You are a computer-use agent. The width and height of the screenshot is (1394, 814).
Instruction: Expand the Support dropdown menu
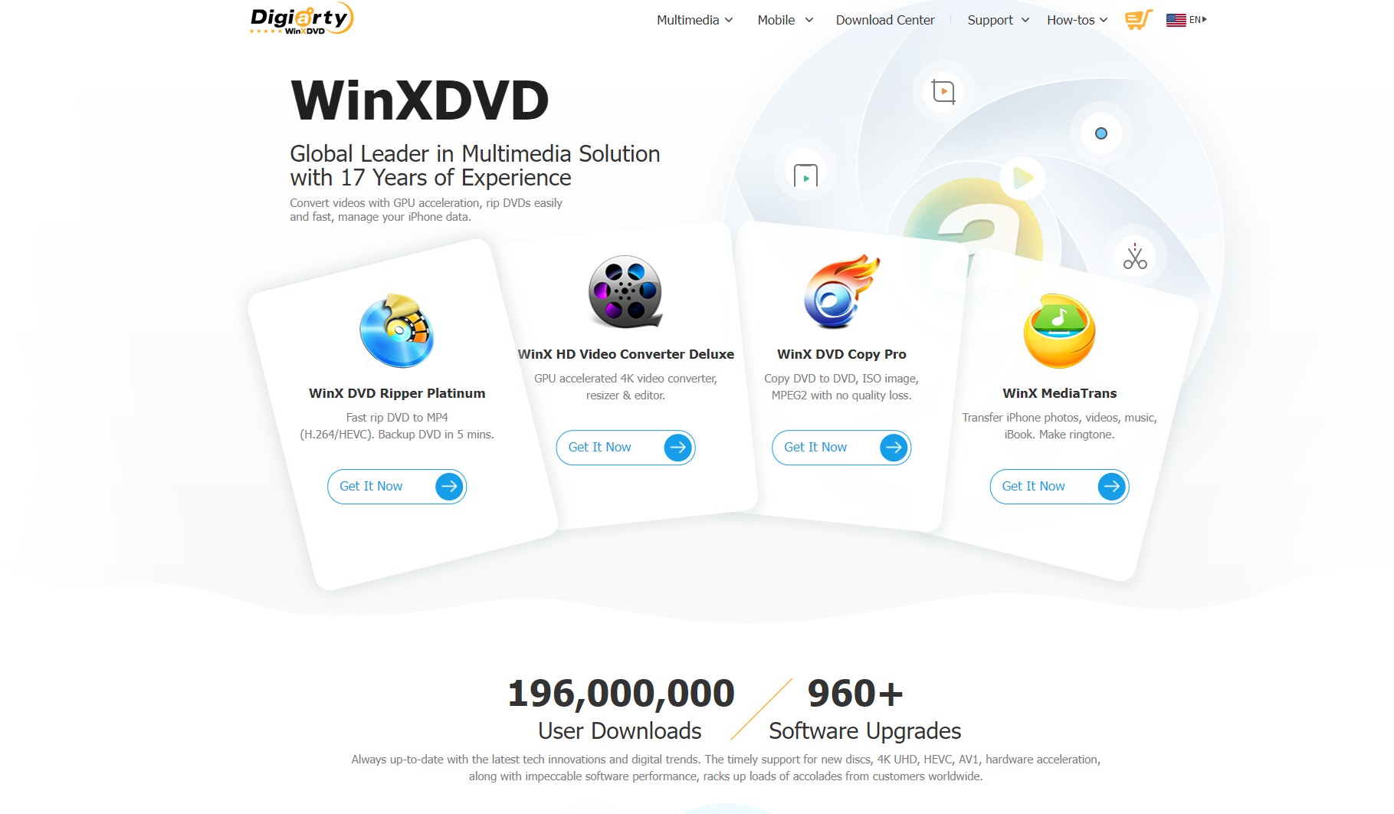point(998,20)
